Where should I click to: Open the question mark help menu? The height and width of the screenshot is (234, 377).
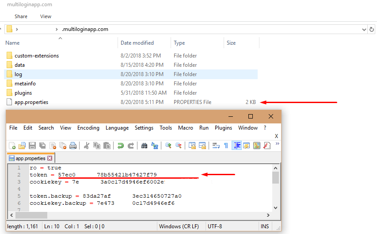point(265,128)
